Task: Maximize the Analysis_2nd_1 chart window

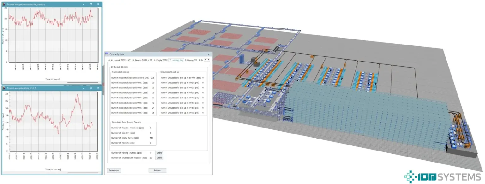Action: pyautogui.click(x=91, y=88)
